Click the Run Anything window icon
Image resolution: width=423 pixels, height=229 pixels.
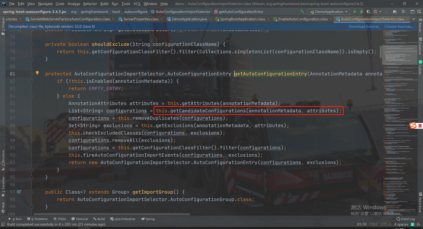point(412,12)
